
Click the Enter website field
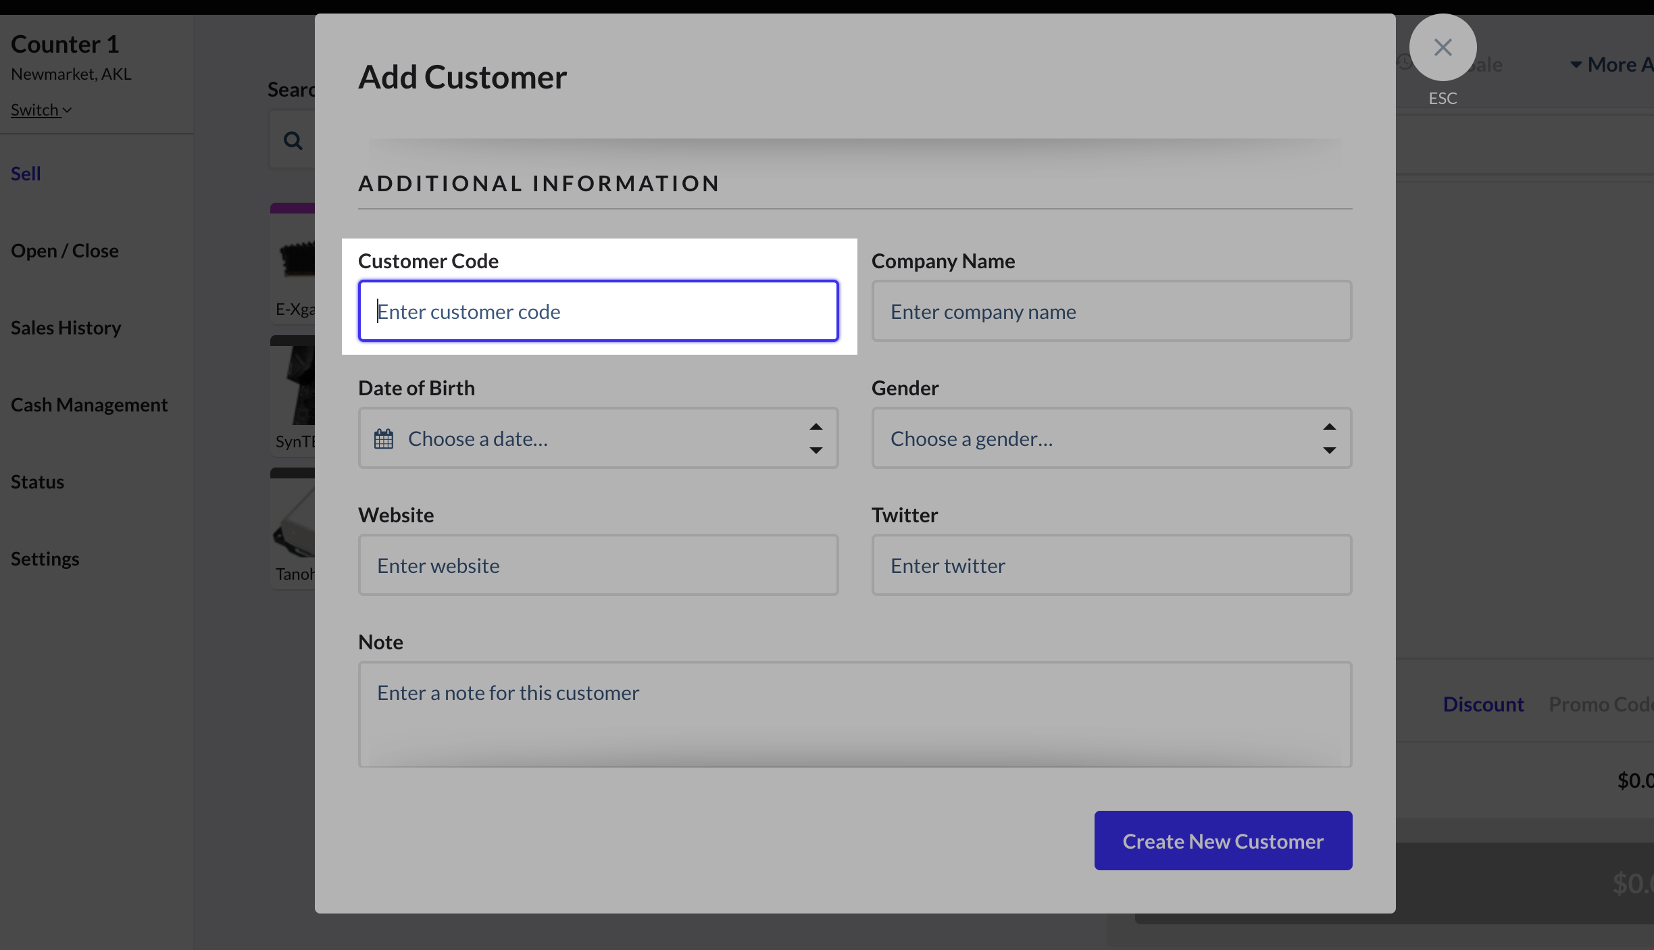click(x=598, y=566)
